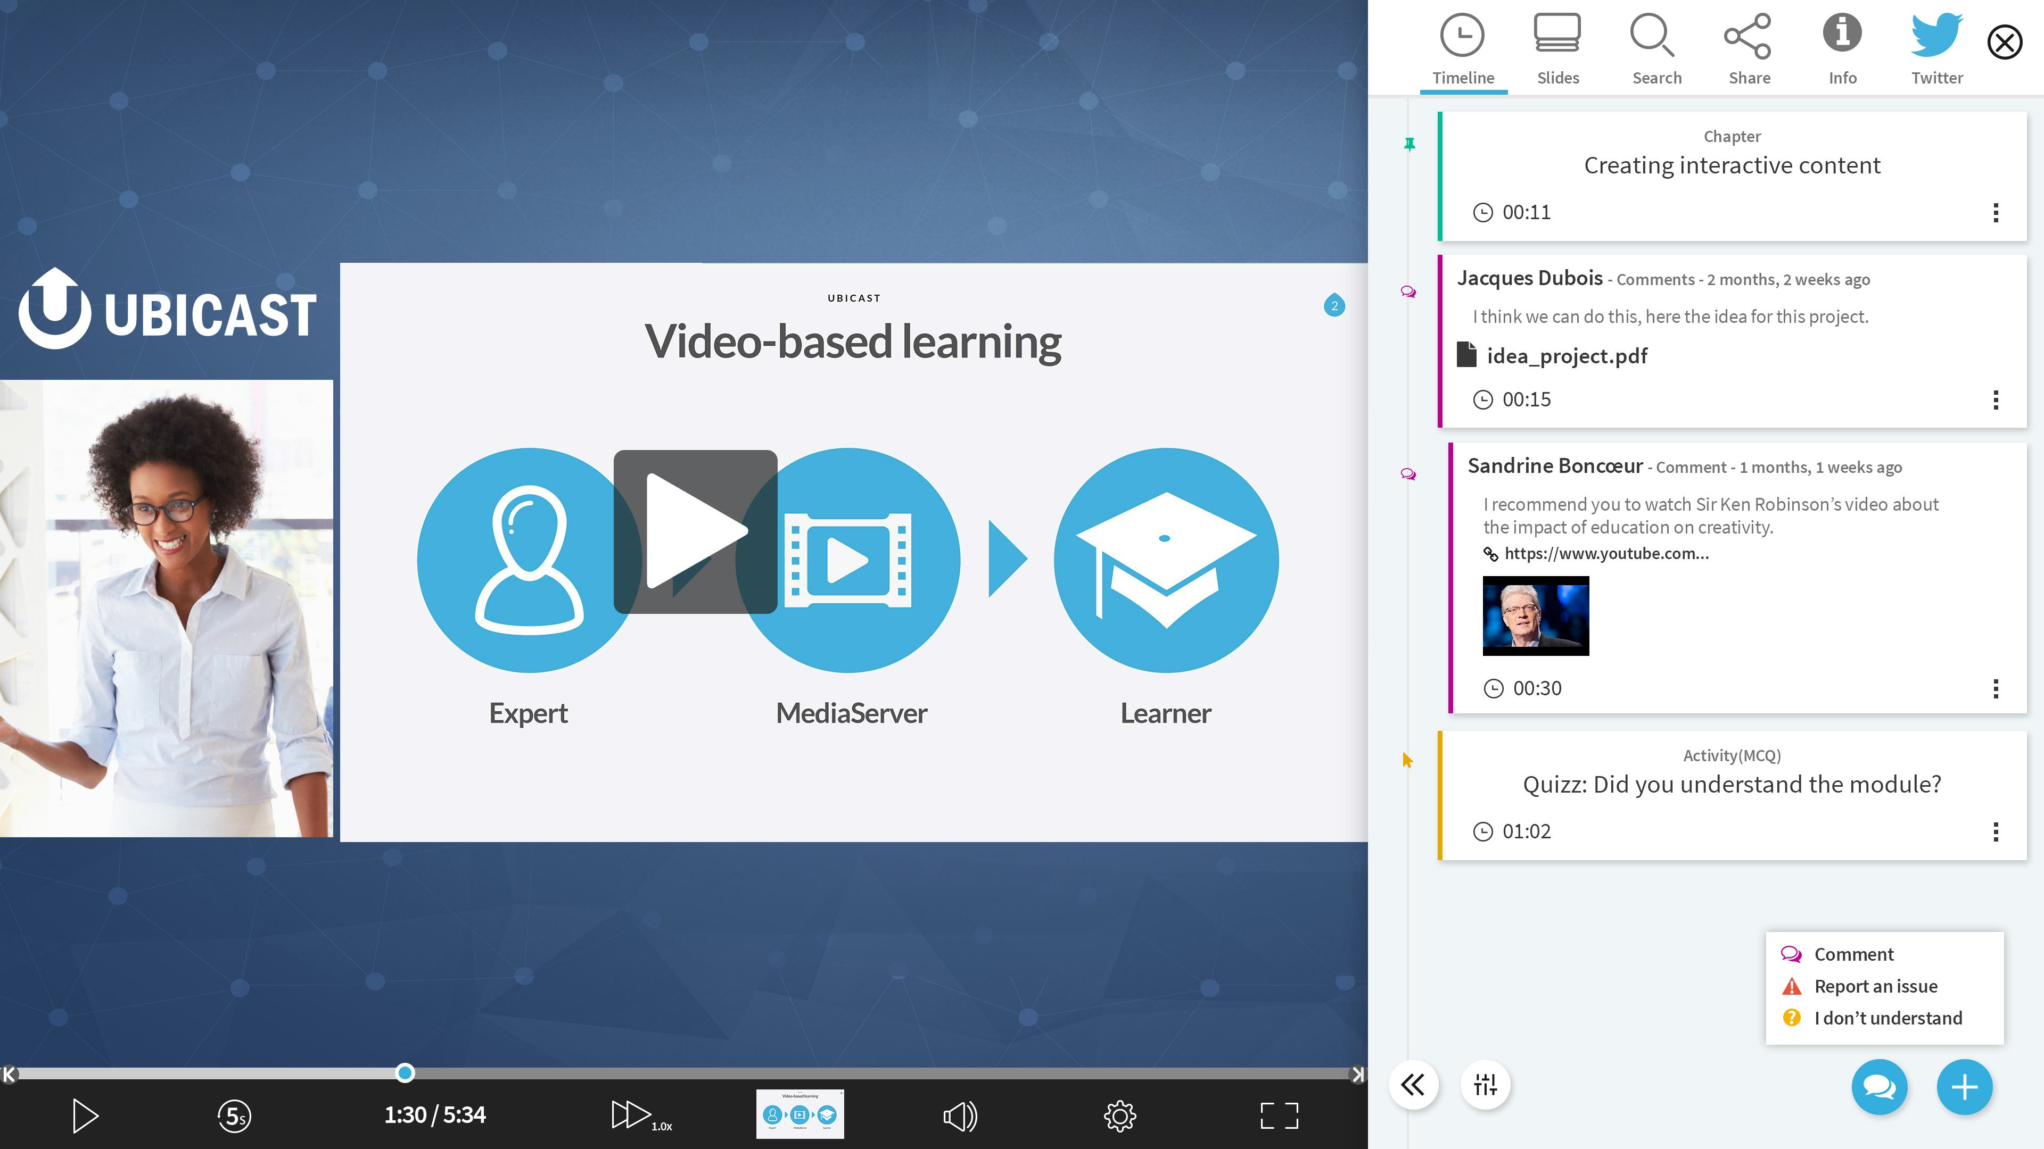The height and width of the screenshot is (1149, 2044).
Task: Open options menu for chapter at 00:11
Action: click(x=1996, y=212)
